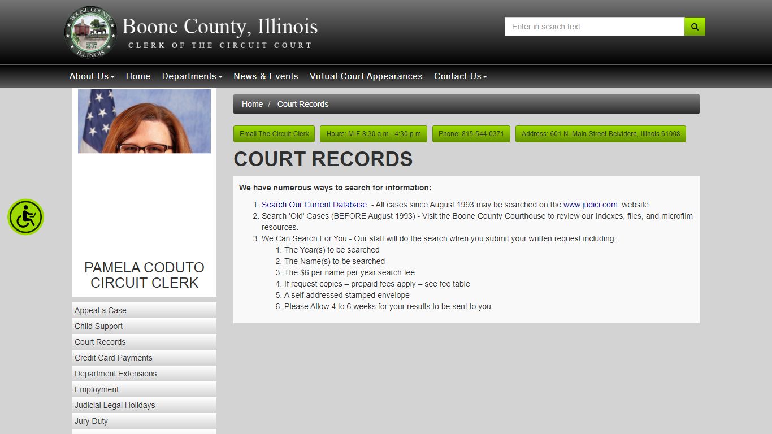Click the Email The Circuit Clerk button

point(274,134)
